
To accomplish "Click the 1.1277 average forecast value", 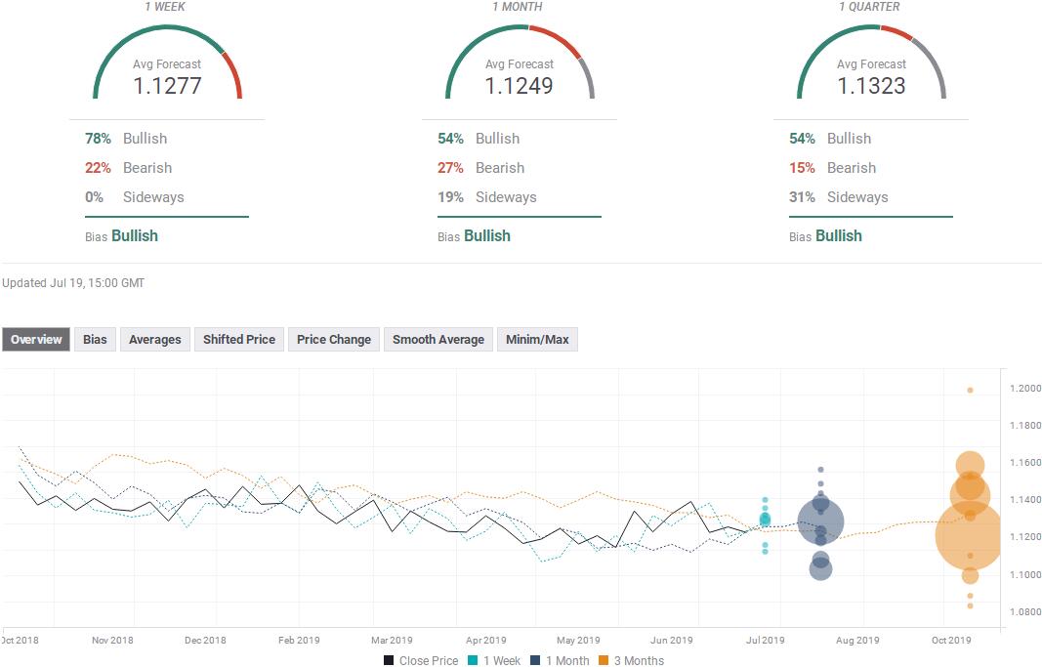I will tap(167, 86).
